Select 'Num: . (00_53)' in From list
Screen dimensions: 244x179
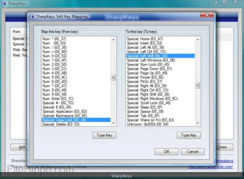[x=76, y=43]
